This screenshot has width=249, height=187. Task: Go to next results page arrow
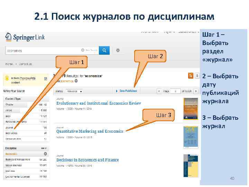tap(196, 91)
